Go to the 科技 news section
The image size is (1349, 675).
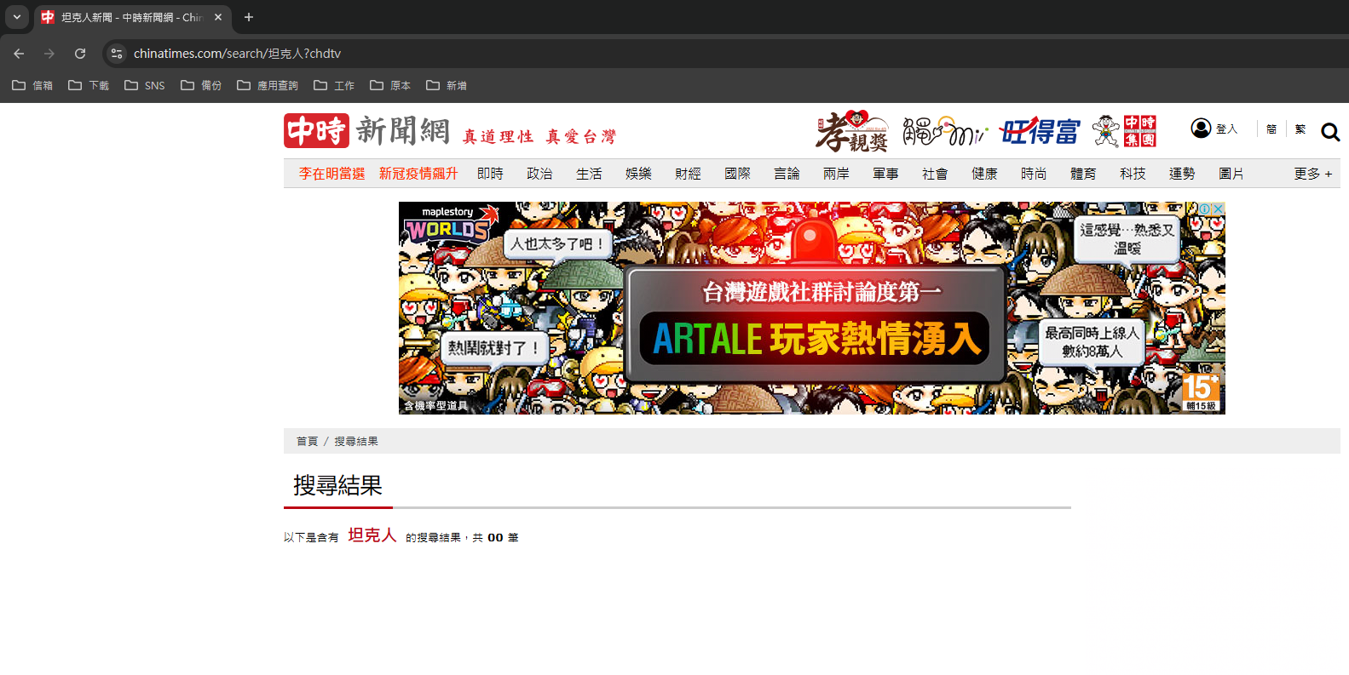pos(1133,174)
